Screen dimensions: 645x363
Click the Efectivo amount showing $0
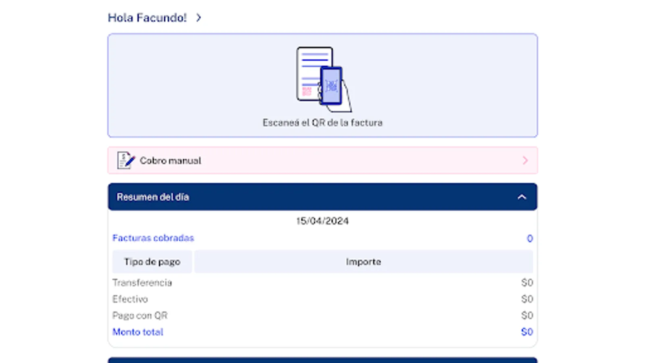(x=527, y=299)
